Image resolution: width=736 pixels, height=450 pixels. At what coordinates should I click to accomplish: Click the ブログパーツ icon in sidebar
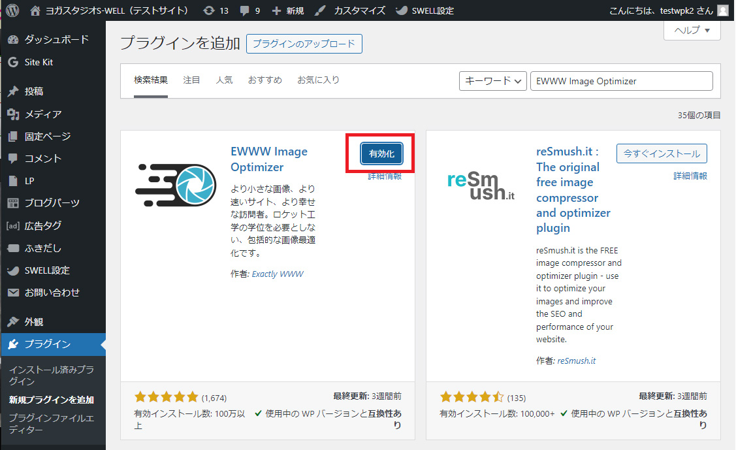13,203
